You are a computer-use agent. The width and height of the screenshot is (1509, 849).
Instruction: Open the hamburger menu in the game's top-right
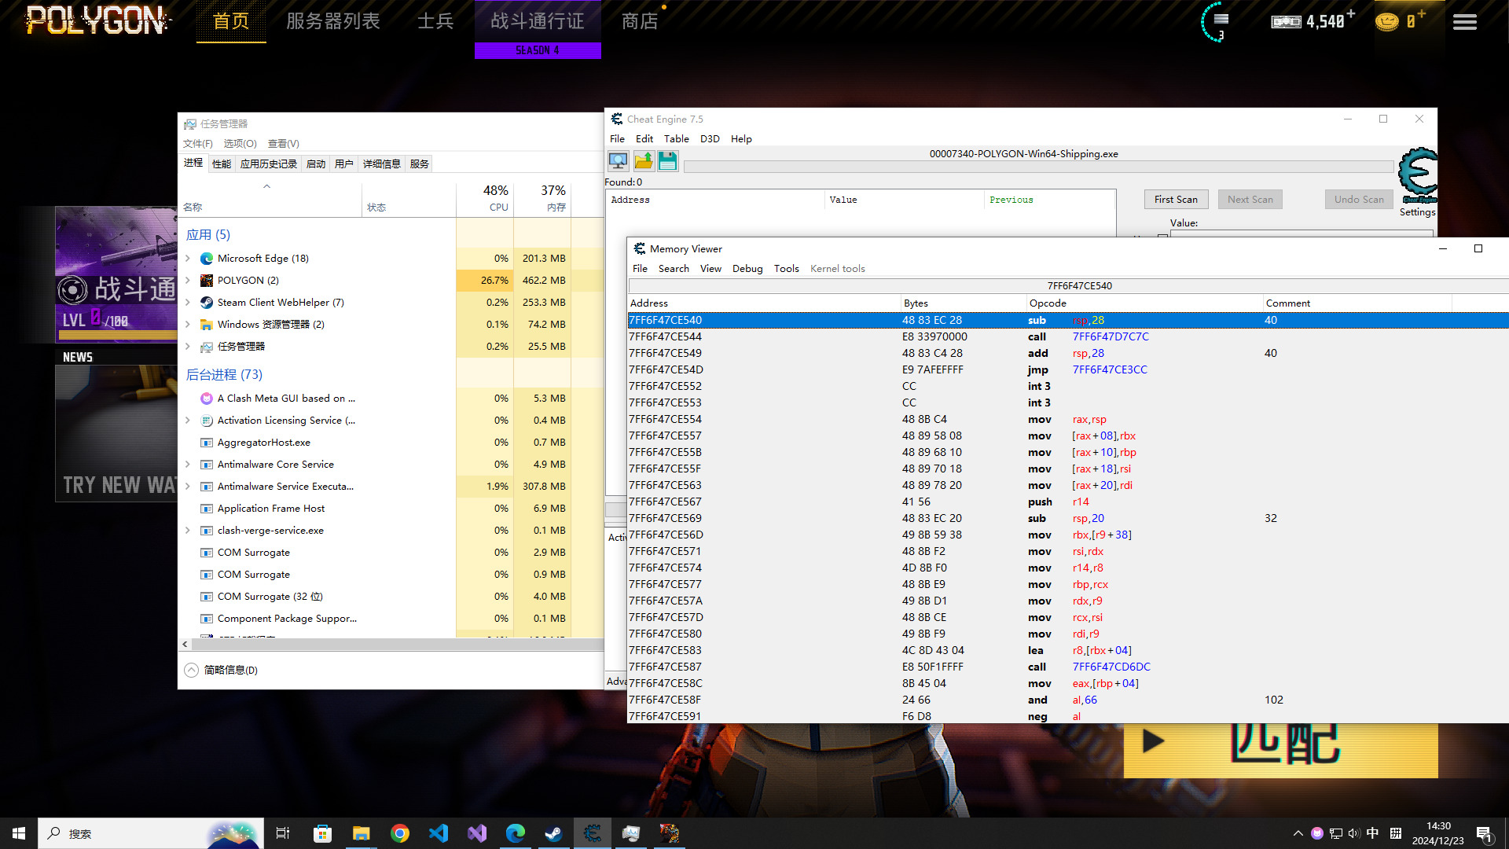click(1464, 21)
